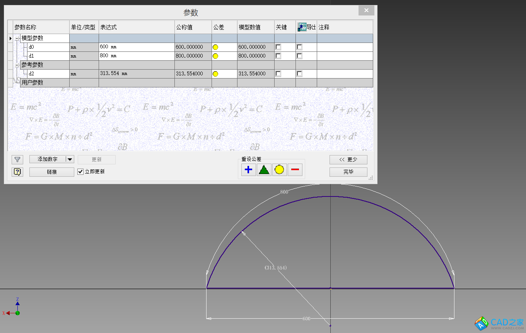Screen dimensions: 526x333
Task: Click the 链接 button
Action: pyautogui.click(x=52, y=172)
